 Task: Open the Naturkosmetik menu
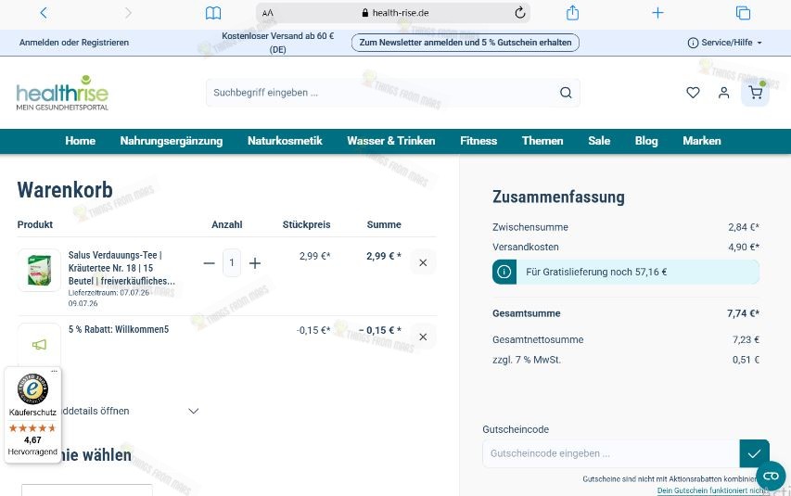point(285,141)
